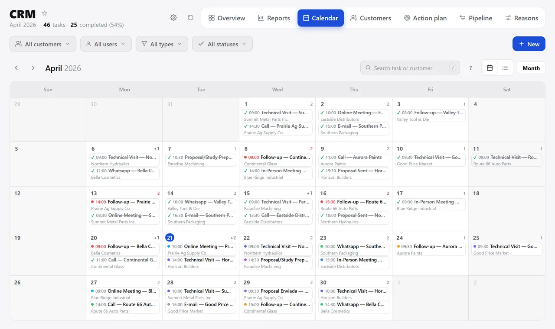Viewport: 555px width, 329px height.
Task: Open 14:00 Follow-up Prairie Ag Supply task
Action: tap(124, 205)
